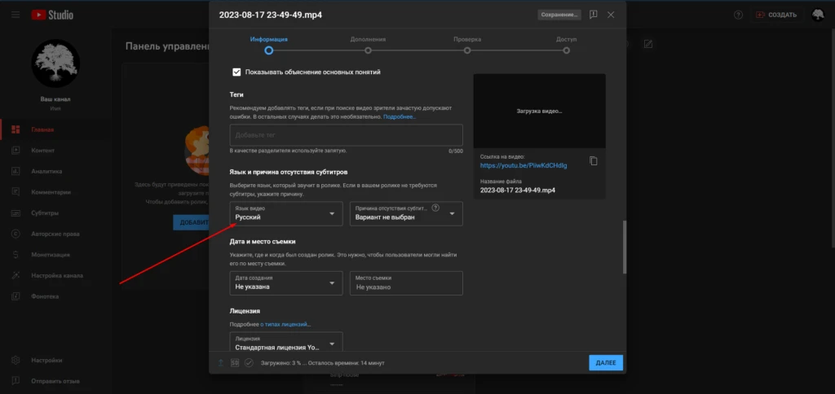Click the Субтитры sidebar icon

click(x=15, y=212)
